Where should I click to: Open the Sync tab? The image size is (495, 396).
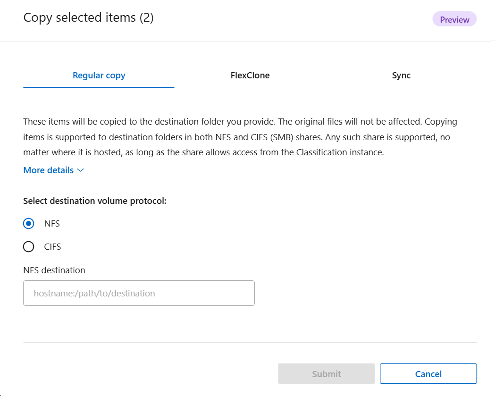401,75
